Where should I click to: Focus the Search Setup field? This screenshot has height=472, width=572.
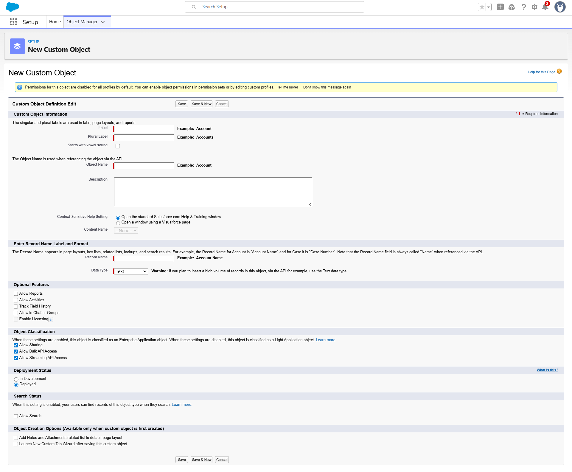click(274, 7)
